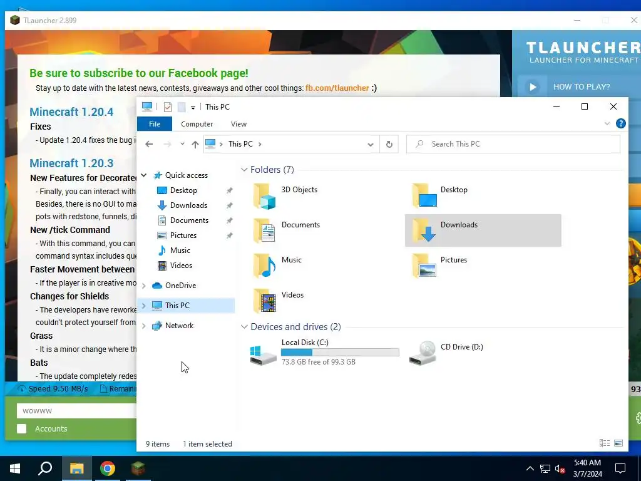Select the Downloads folder in Folders section

(483, 230)
